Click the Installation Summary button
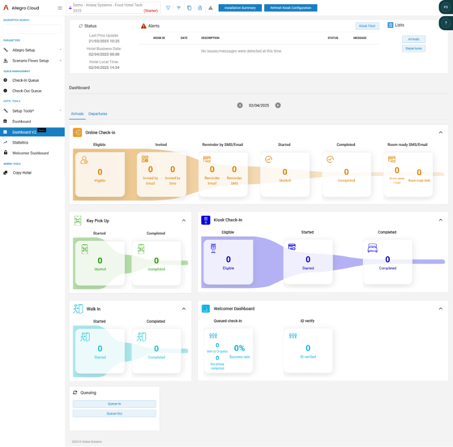 point(240,8)
